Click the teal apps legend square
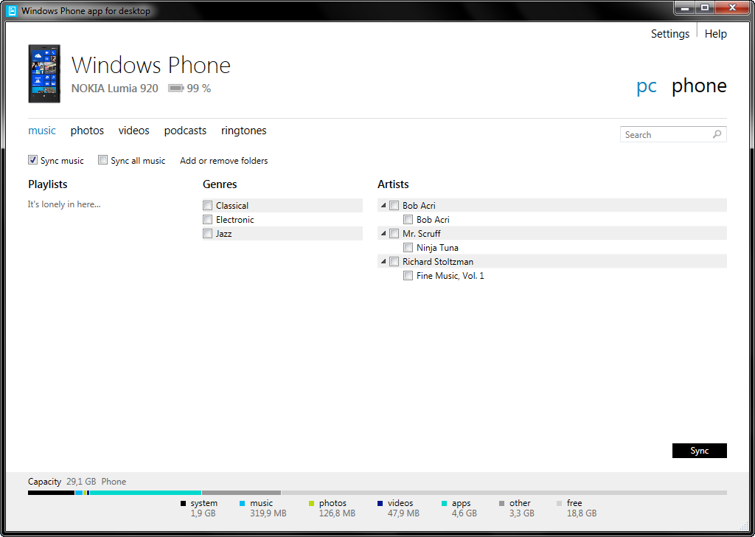This screenshot has width=755, height=537. click(444, 503)
